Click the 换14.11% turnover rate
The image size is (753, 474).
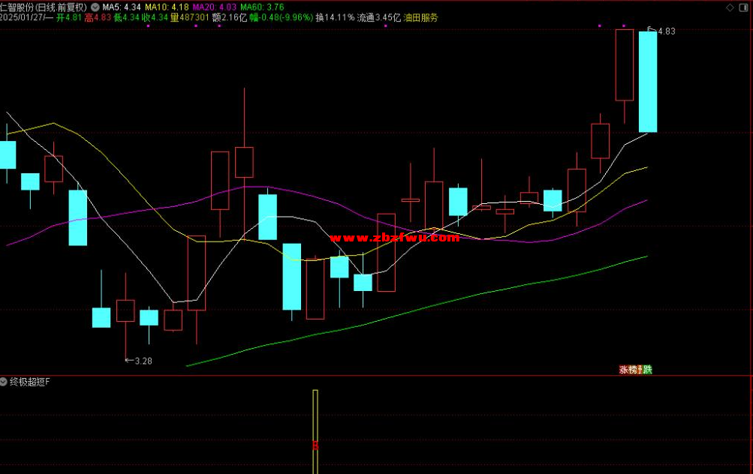335,18
